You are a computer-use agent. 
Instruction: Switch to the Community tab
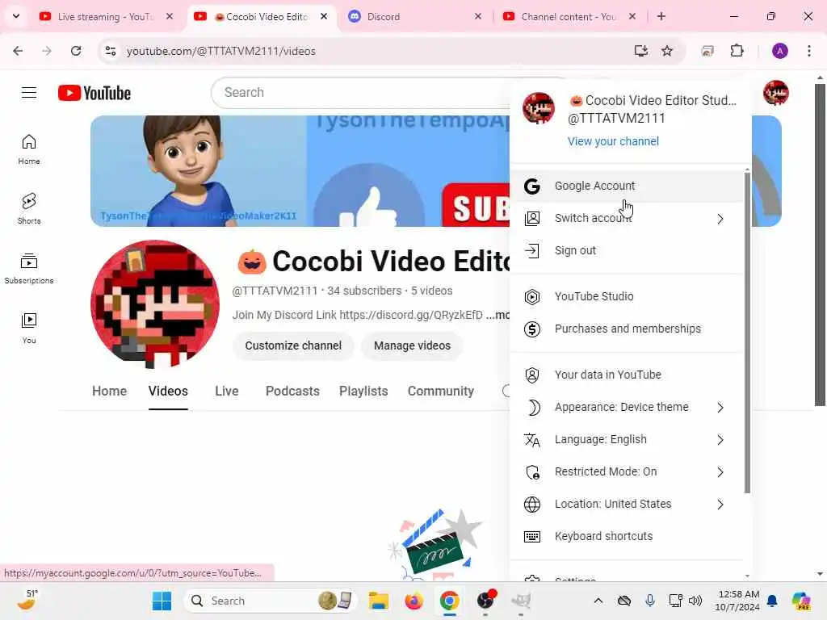[x=441, y=392]
